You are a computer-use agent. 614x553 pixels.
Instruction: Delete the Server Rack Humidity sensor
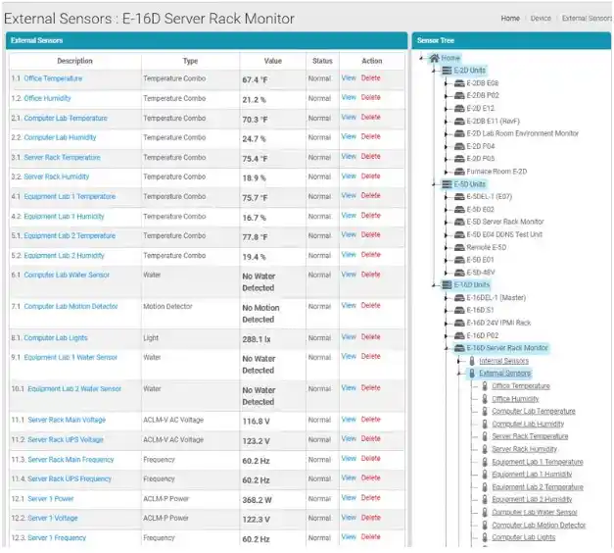click(371, 176)
